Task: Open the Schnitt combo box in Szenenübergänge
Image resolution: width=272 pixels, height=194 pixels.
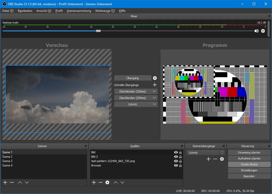Action: [206, 153]
